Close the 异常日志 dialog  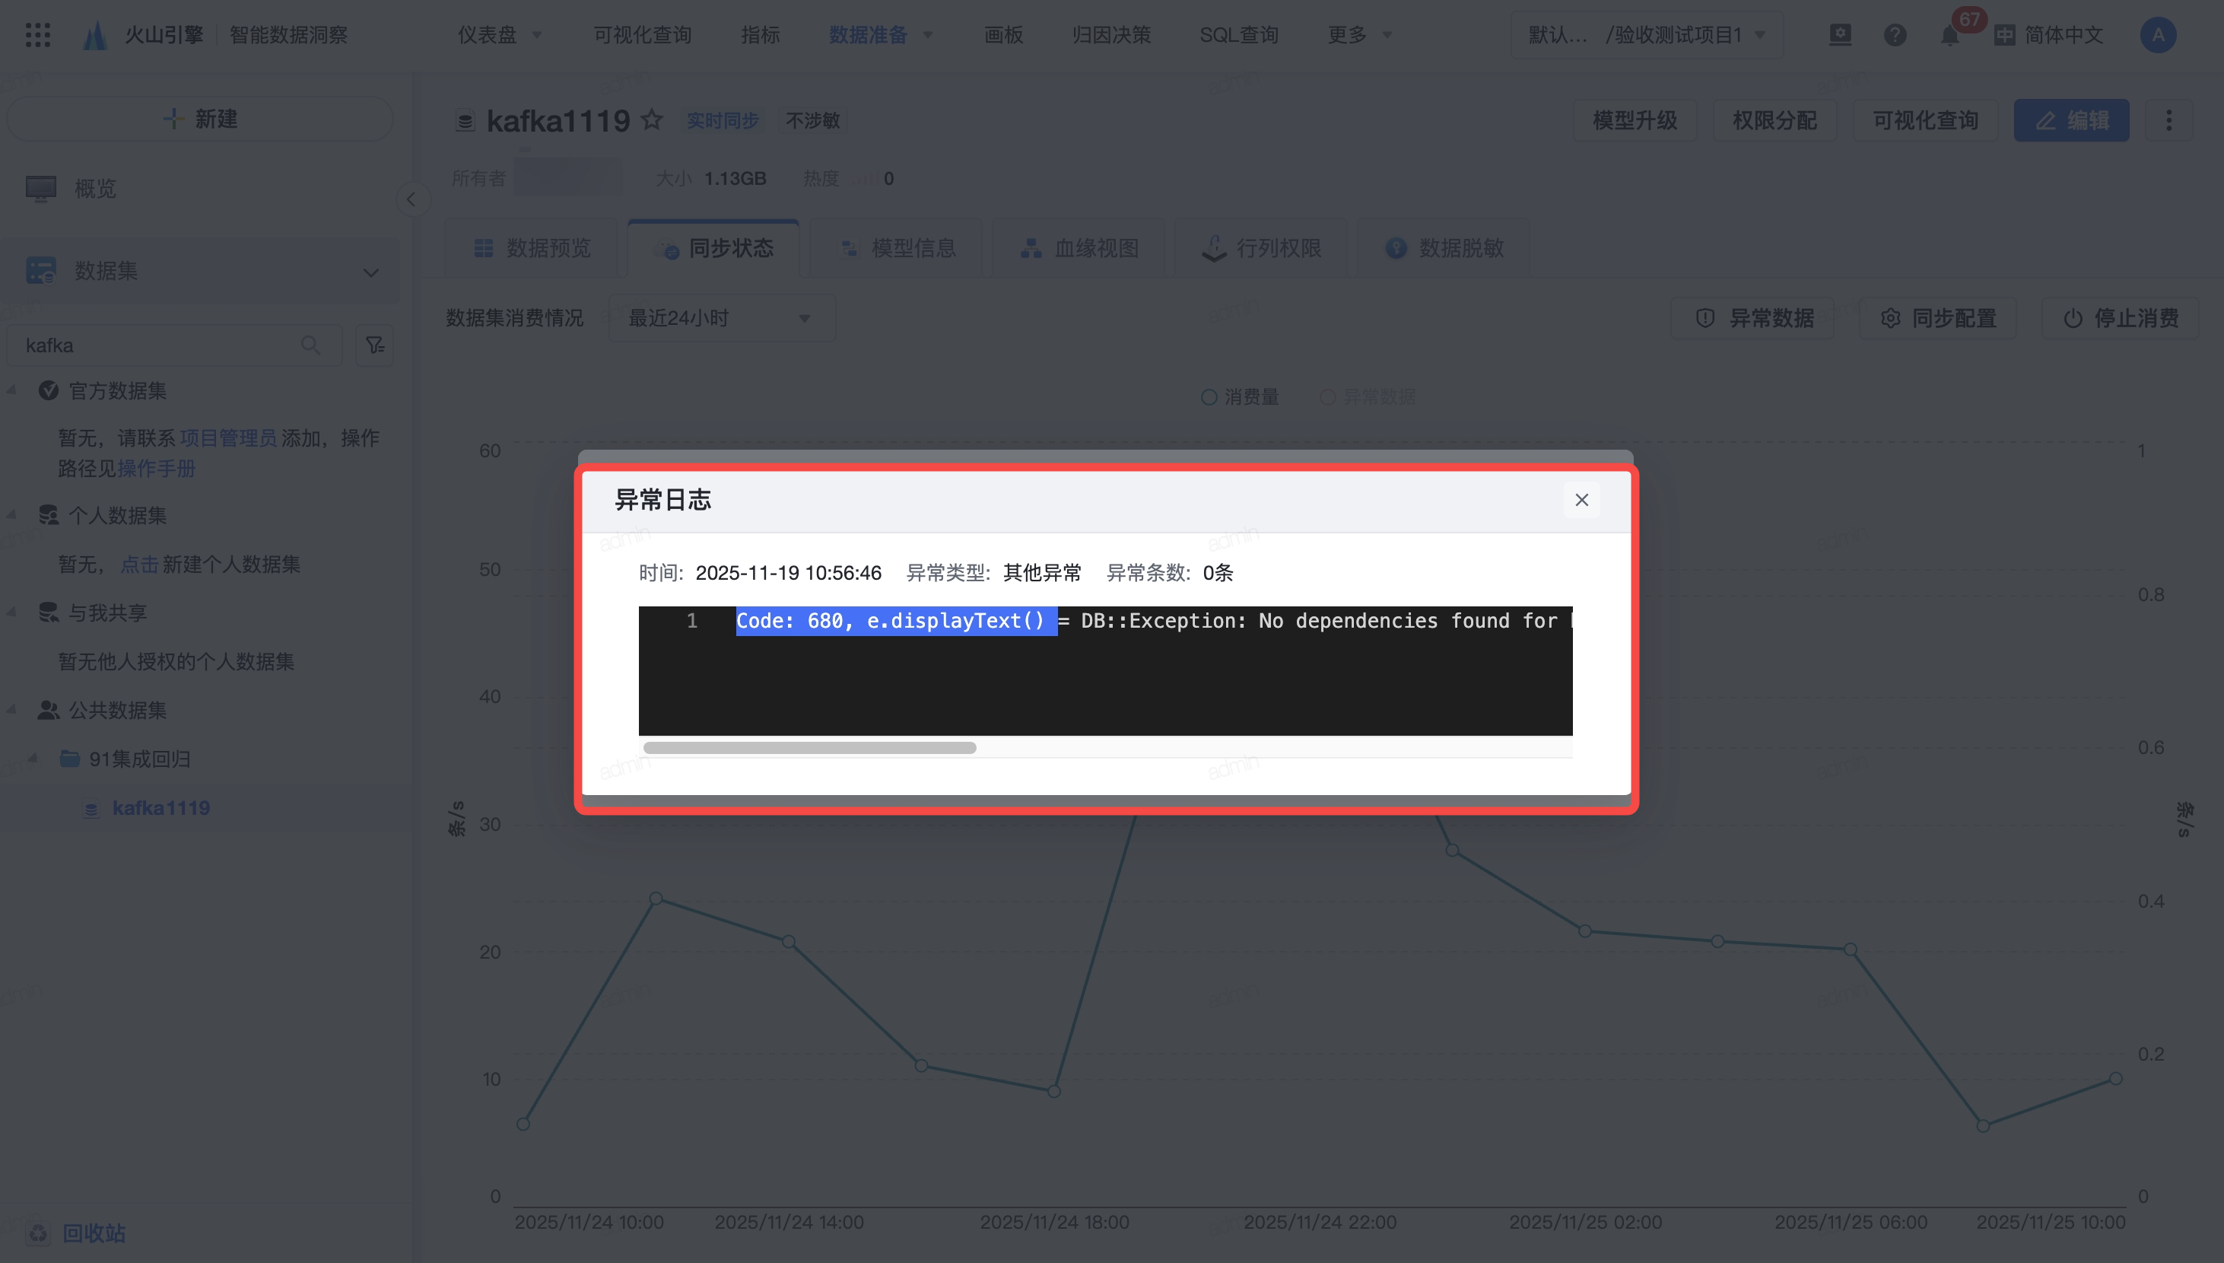click(x=1581, y=500)
